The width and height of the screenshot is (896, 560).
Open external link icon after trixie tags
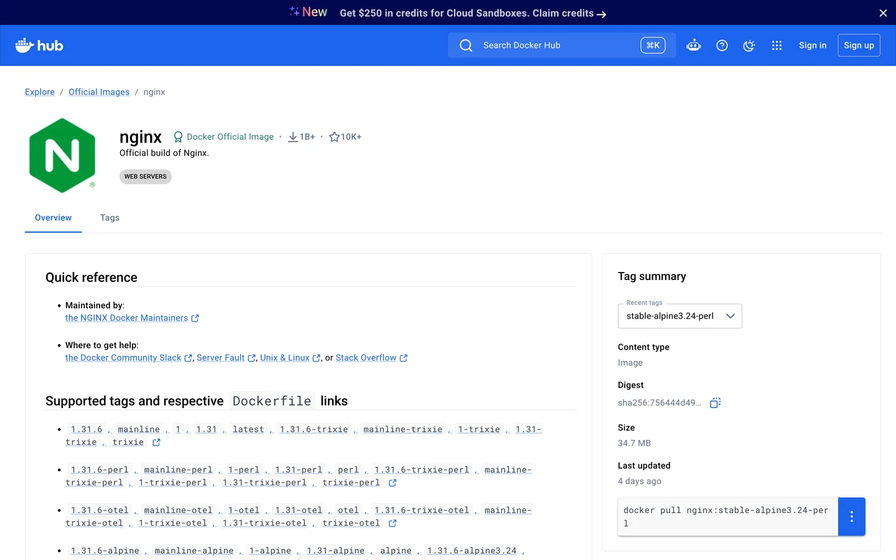[157, 442]
